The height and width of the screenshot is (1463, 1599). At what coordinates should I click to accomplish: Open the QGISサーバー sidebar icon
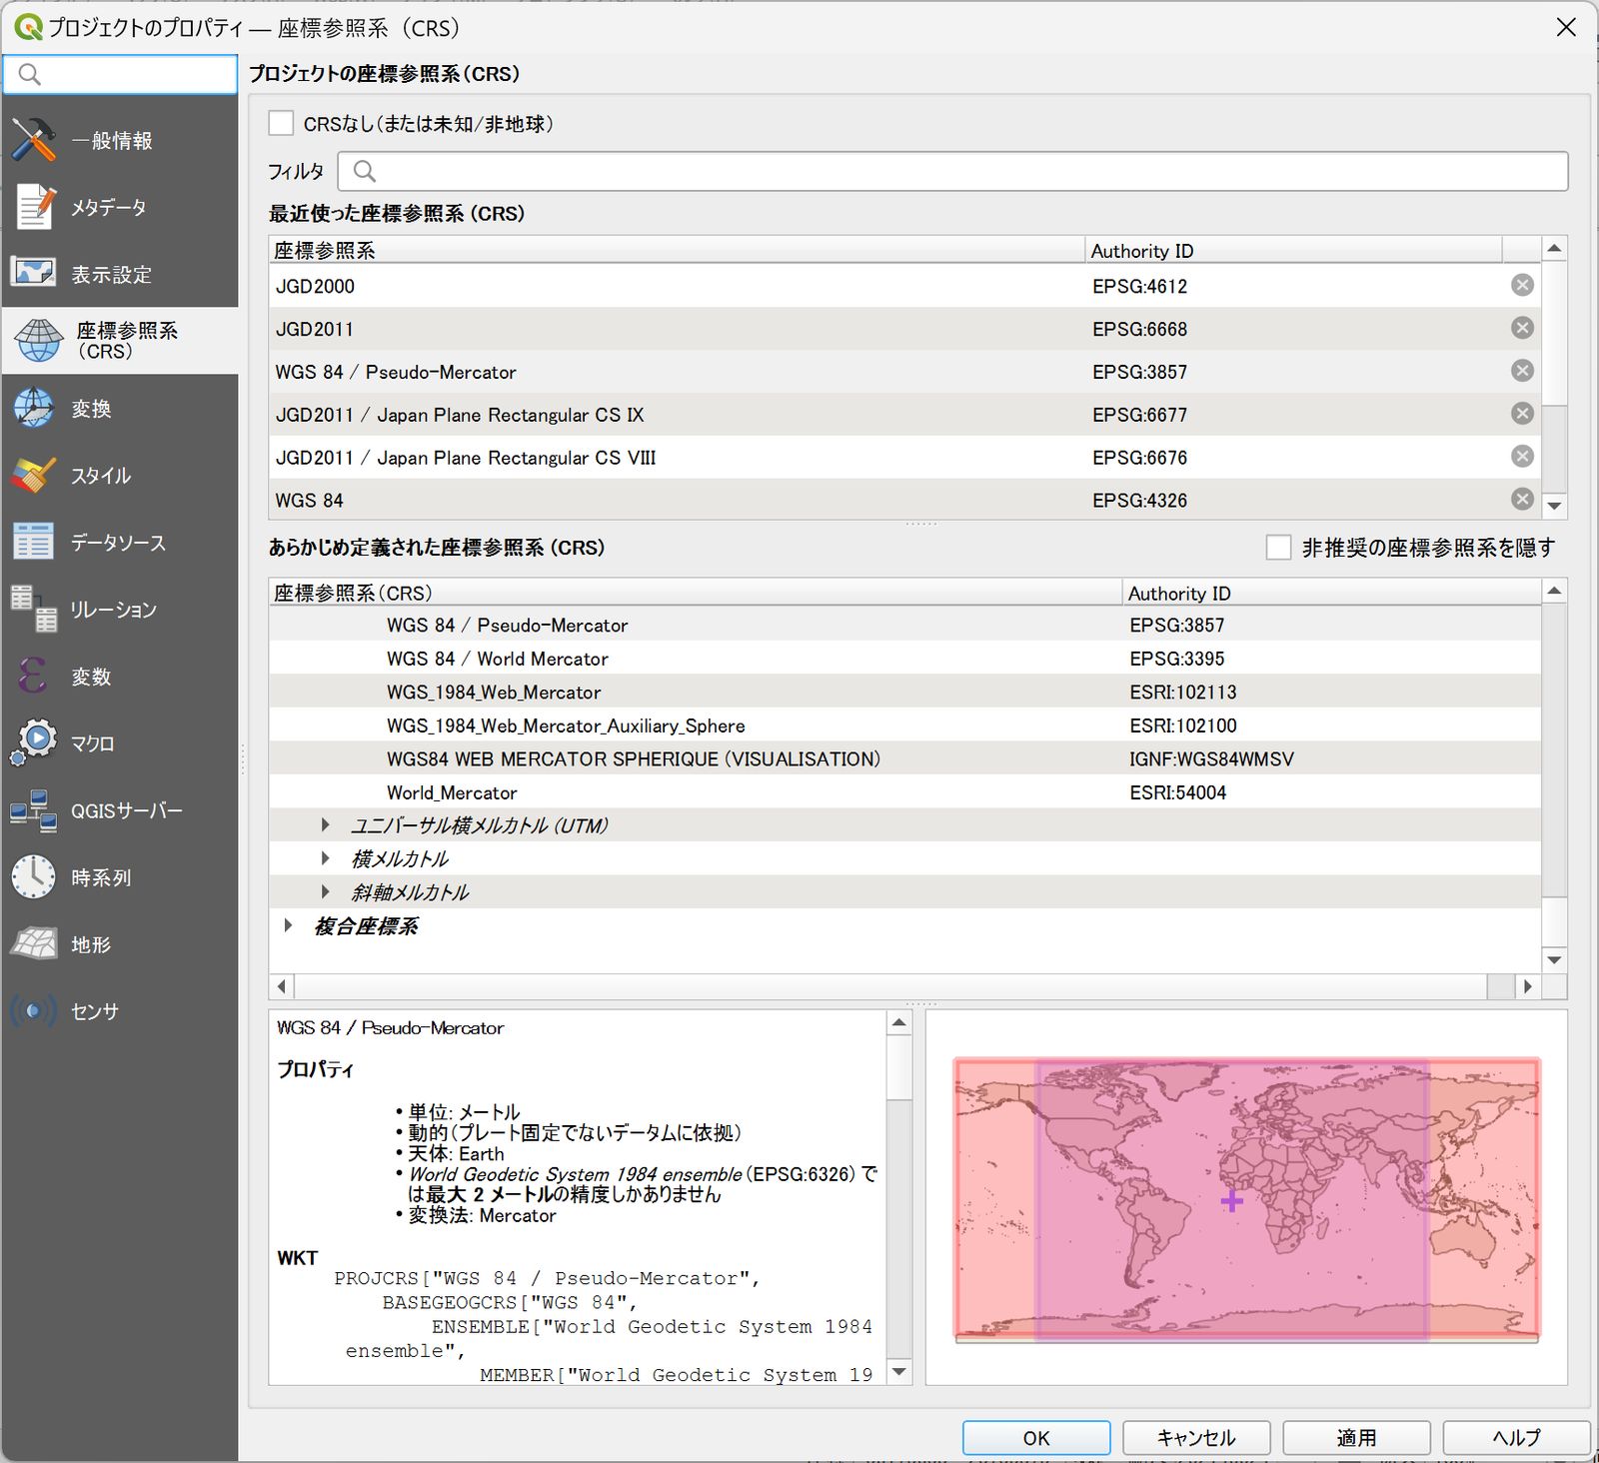pyautogui.click(x=34, y=810)
